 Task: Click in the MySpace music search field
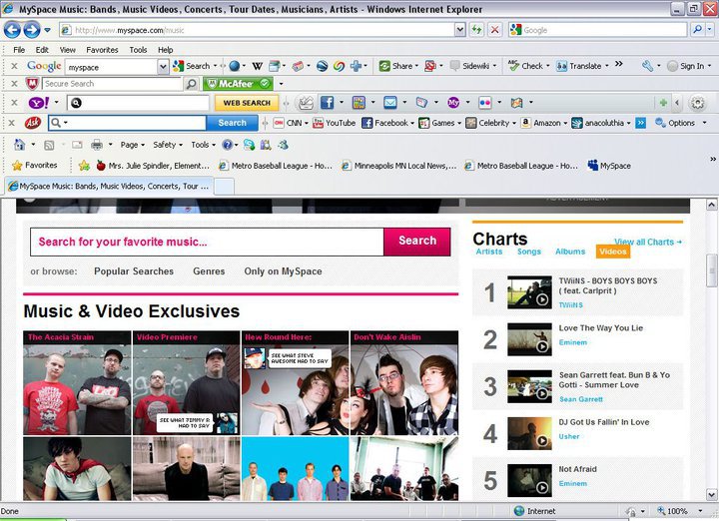coord(207,242)
